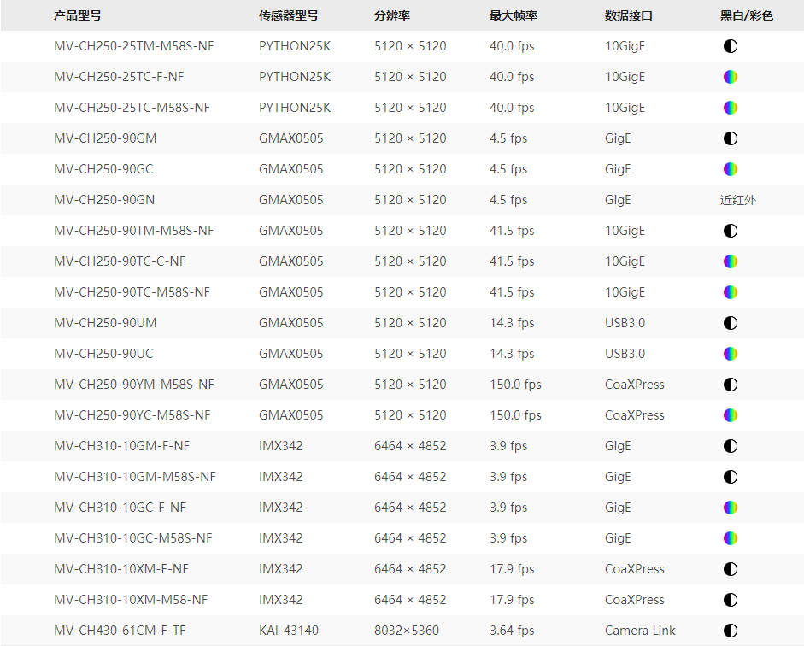Click the 近红外 label for MV-CH250-90GN

coord(738,200)
